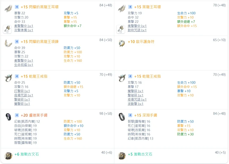Click tier 4 badge next to 盧德萊手鐲
Image resolution: width=229 pixels, height=164 pixels.
click(x=17, y=115)
